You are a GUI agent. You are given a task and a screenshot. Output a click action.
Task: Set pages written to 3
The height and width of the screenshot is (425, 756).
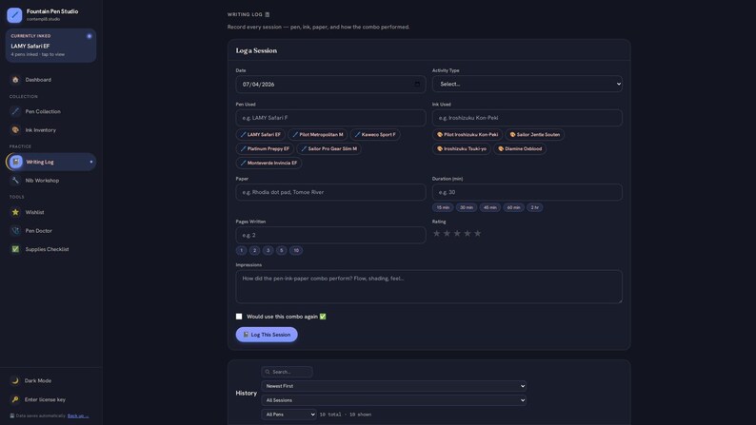(269, 250)
